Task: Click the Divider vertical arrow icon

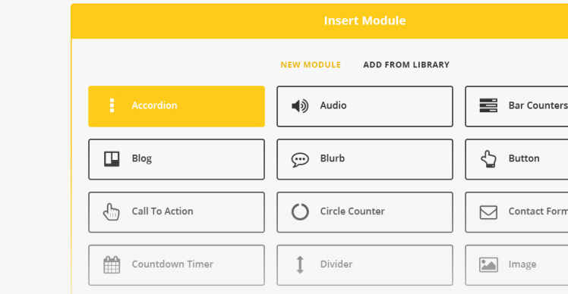Action: (x=300, y=264)
